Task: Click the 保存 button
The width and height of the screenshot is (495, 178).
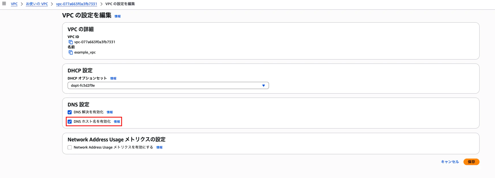Action: 471,162
